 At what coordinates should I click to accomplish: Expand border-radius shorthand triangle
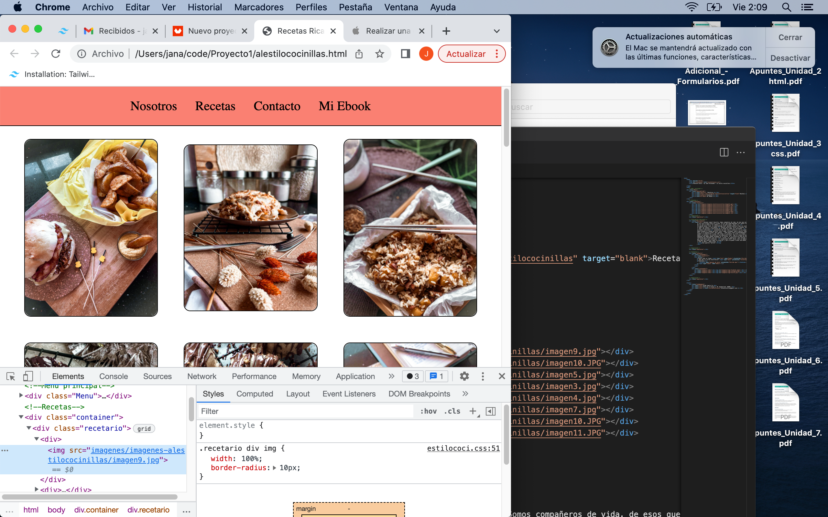274,468
